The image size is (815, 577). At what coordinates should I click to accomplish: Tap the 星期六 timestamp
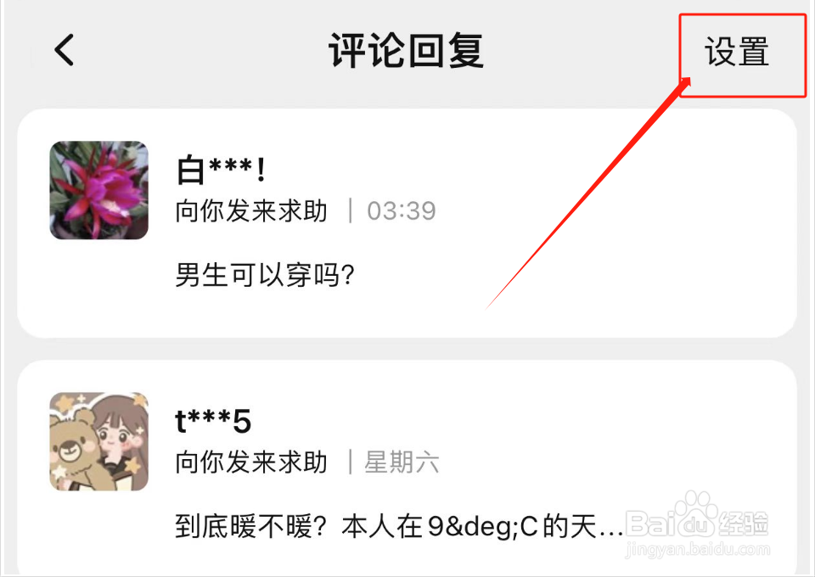(402, 462)
